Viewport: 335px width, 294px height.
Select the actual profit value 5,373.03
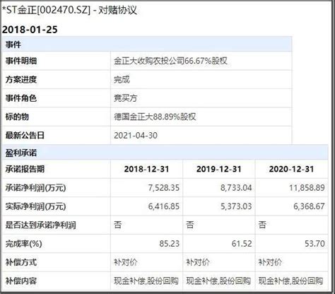pyautogui.click(x=236, y=206)
